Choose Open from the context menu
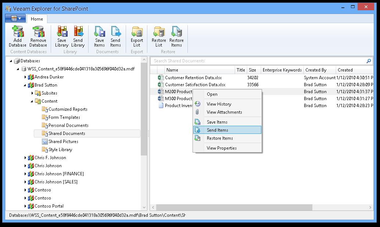This screenshot has height=227, width=380. pyautogui.click(x=227, y=94)
